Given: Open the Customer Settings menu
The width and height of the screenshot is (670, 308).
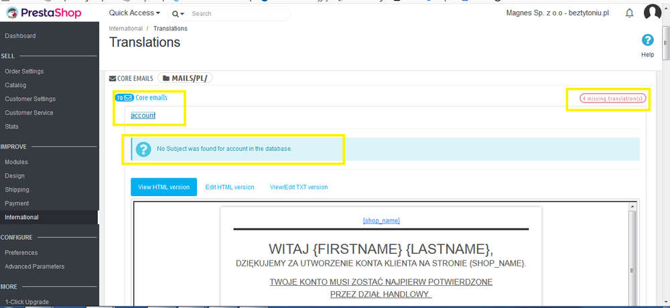Looking at the screenshot, I should (x=30, y=98).
